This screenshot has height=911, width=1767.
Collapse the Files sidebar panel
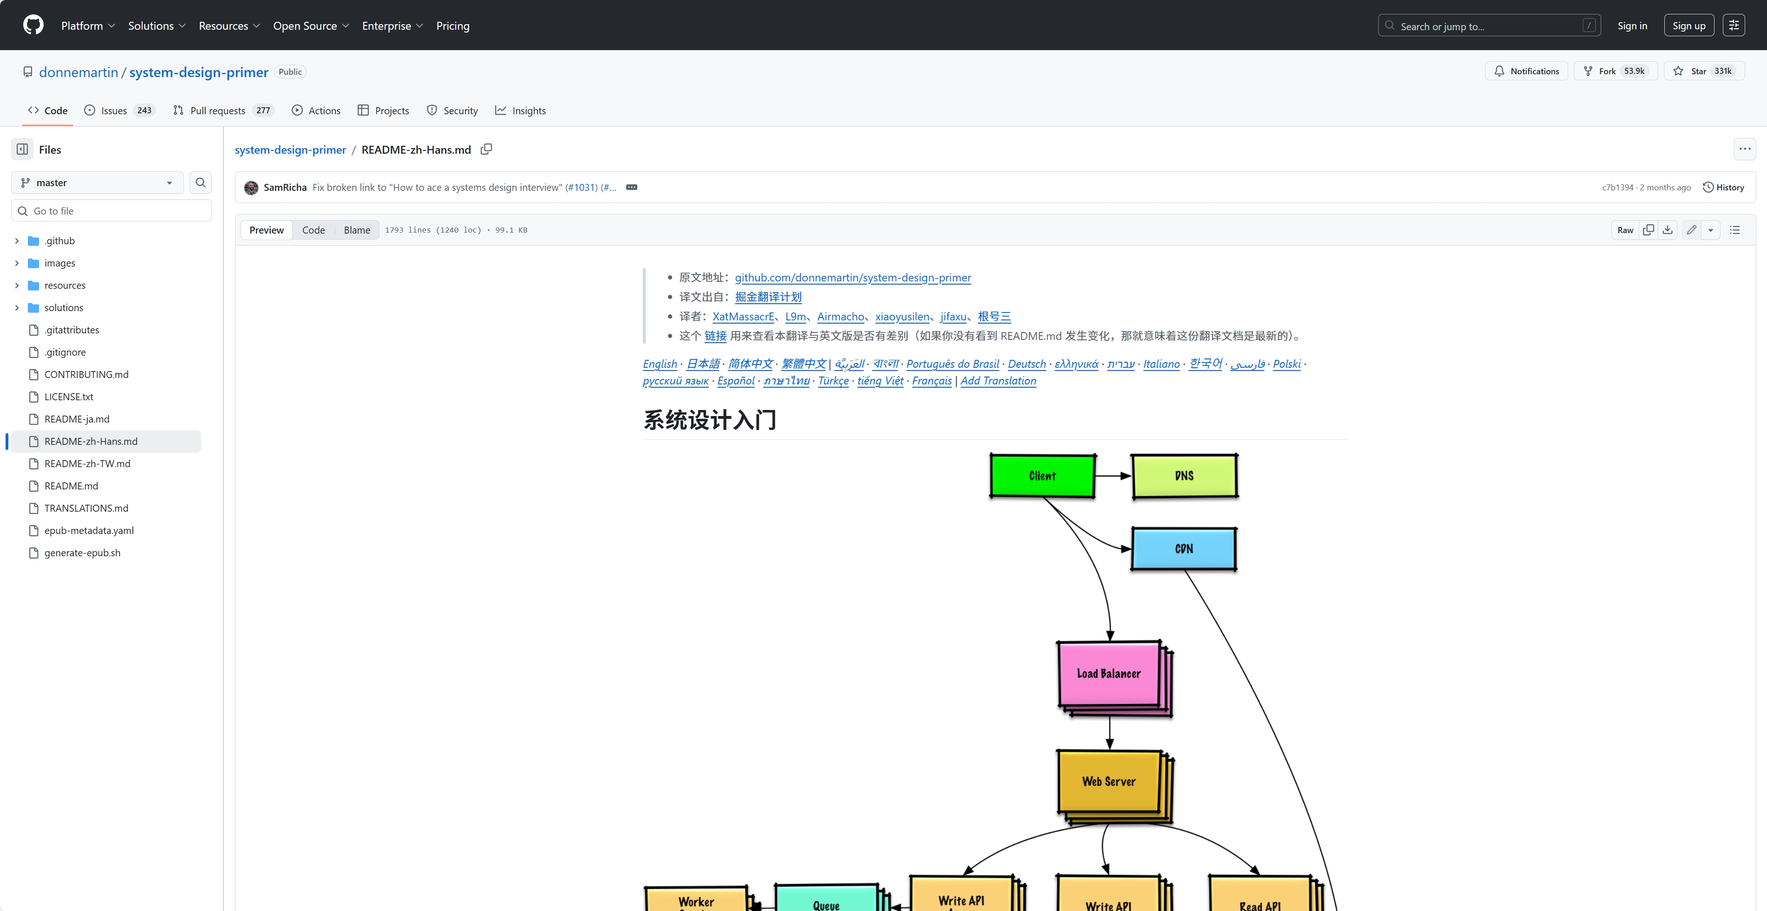click(22, 149)
